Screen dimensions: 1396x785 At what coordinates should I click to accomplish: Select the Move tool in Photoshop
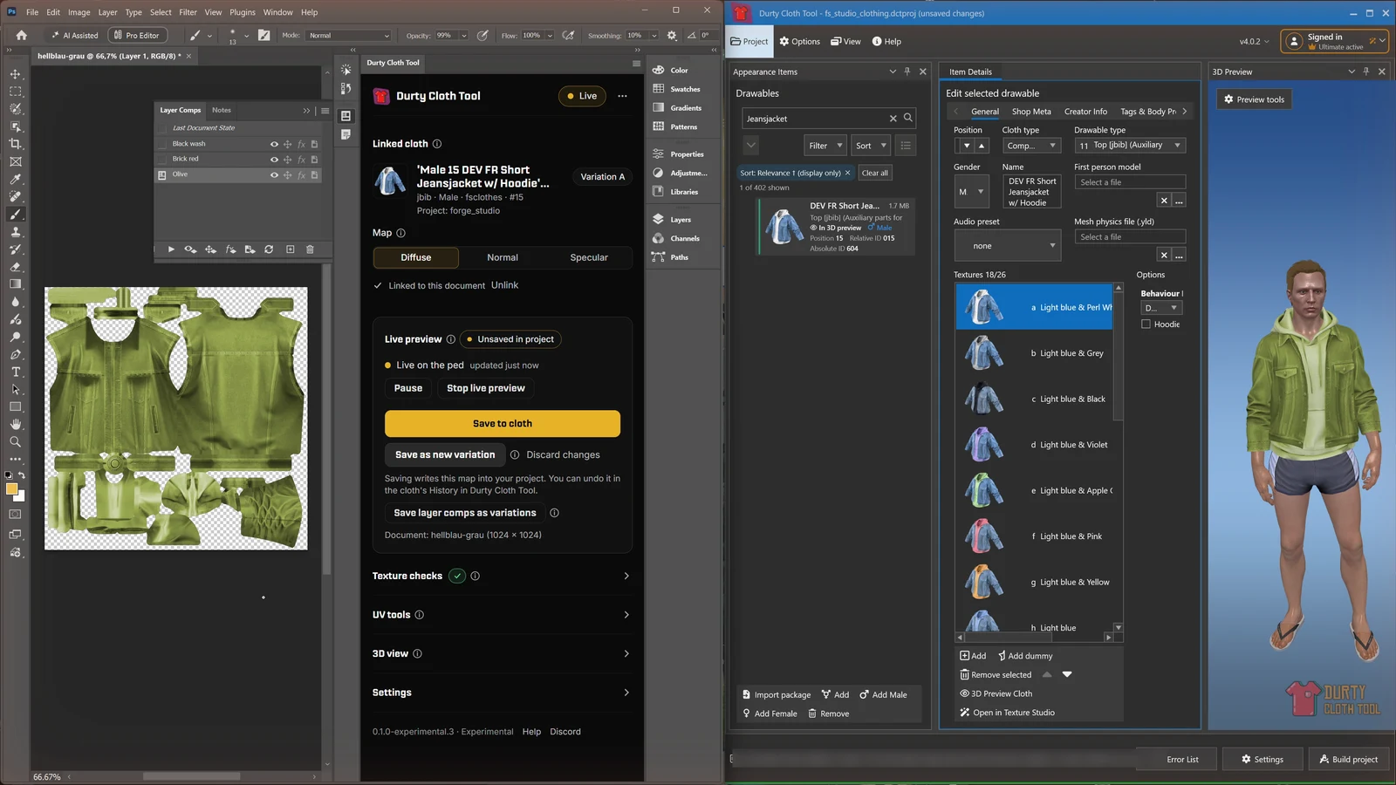coord(15,74)
